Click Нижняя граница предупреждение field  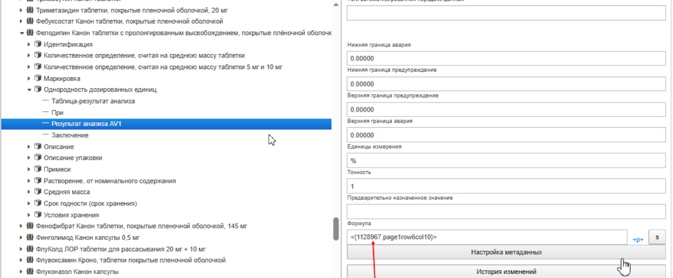tap(506, 84)
